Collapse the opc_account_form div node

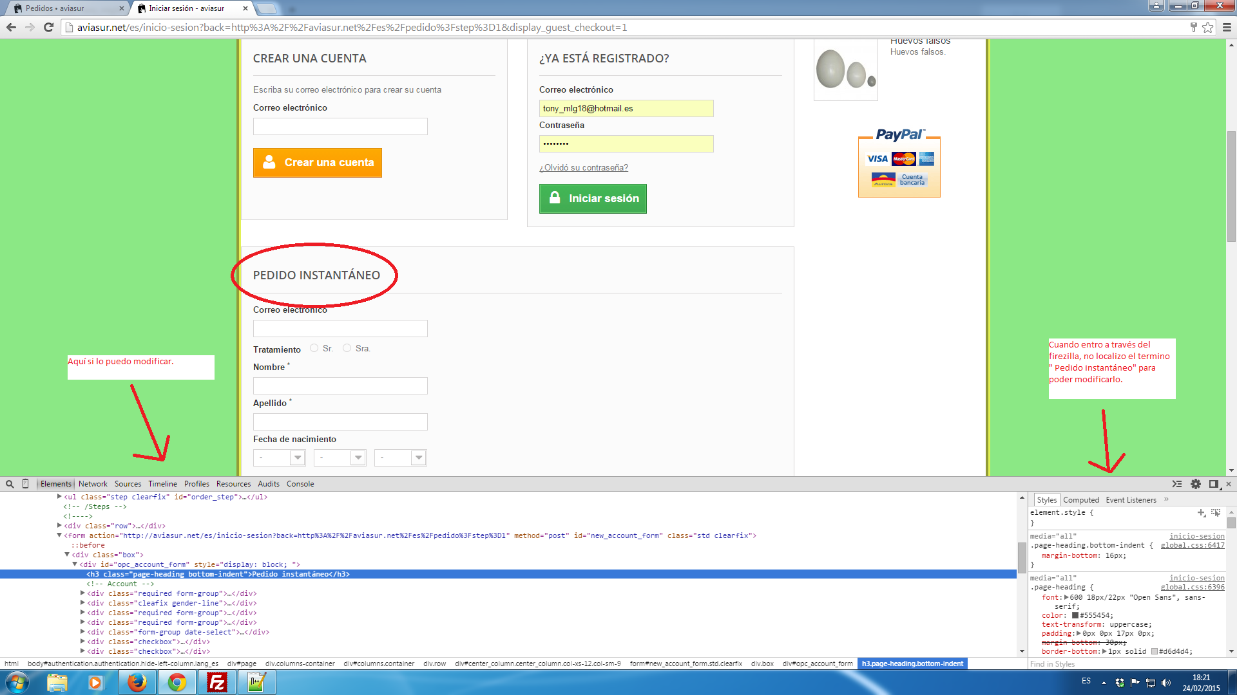click(x=75, y=564)
